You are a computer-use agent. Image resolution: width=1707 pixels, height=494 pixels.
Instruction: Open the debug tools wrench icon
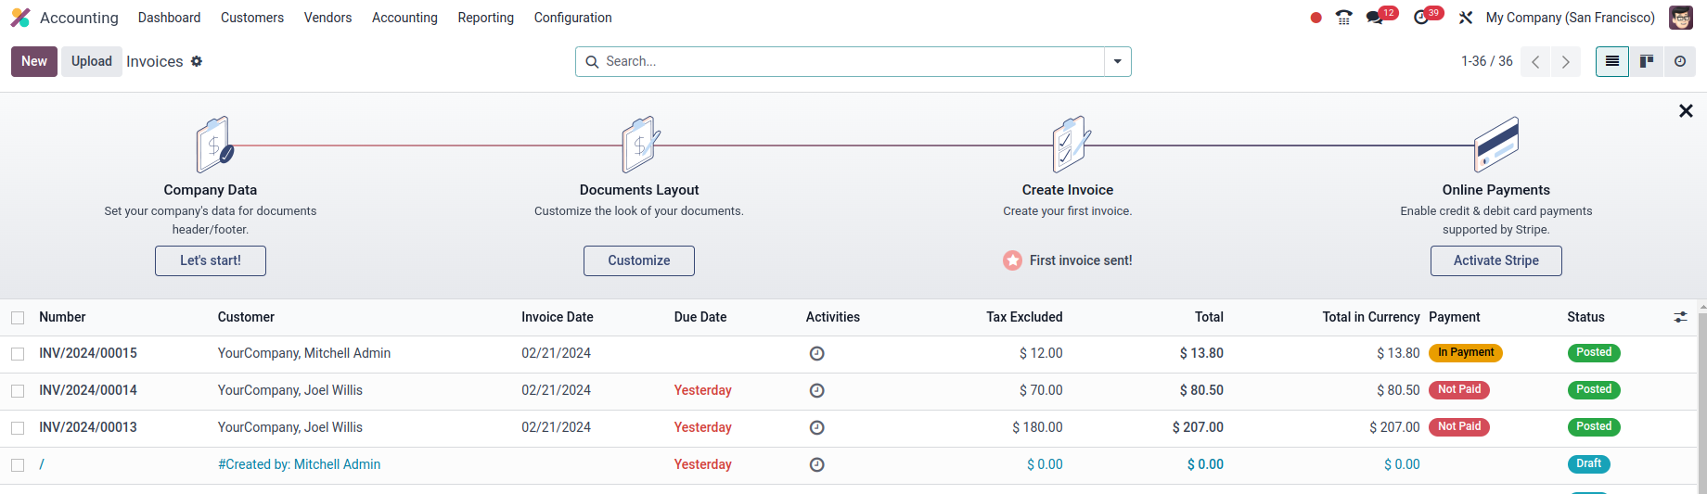(1466, 18)
